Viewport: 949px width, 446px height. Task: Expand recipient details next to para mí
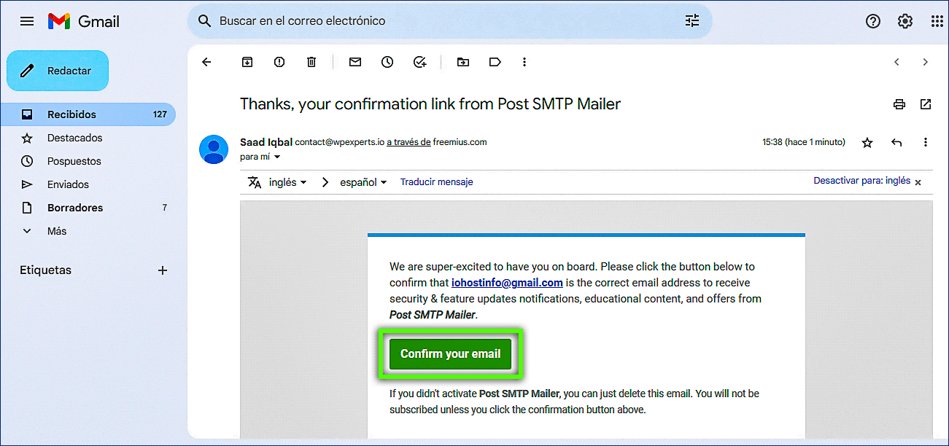tap(277, 157)
